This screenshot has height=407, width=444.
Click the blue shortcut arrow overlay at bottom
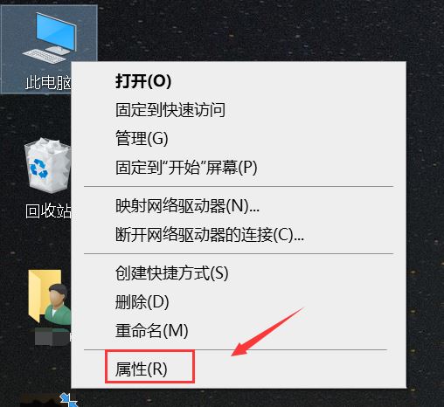(68, 399)
